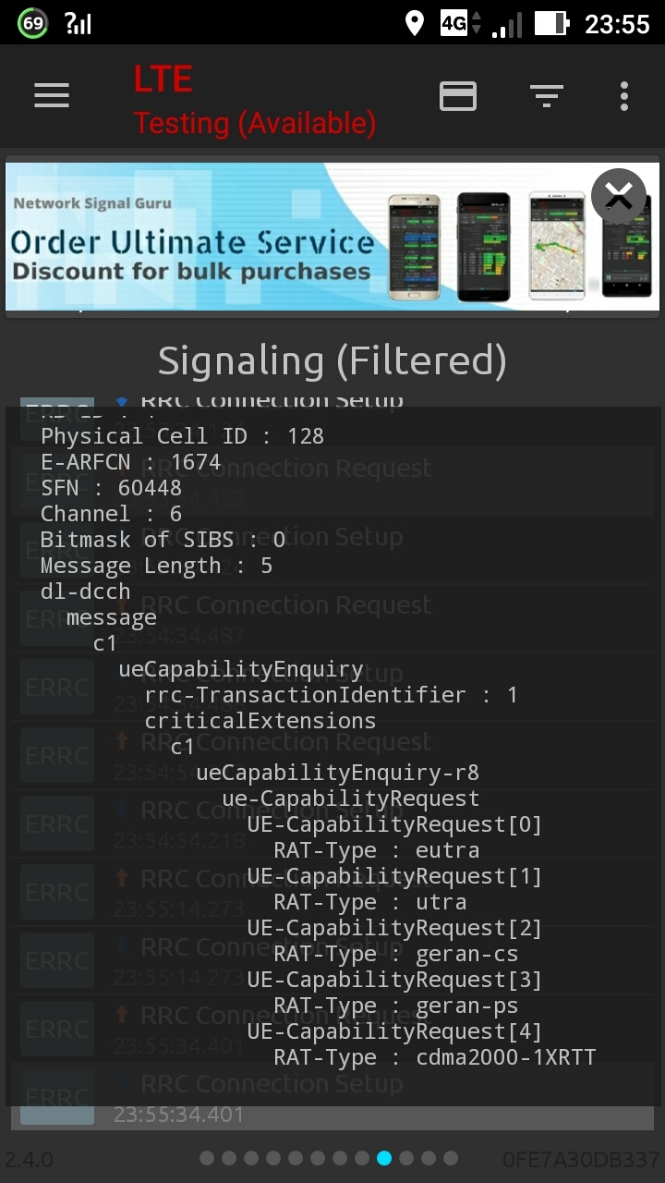
Task: Tap the LTE title in header
Action: tap(163, 80)
